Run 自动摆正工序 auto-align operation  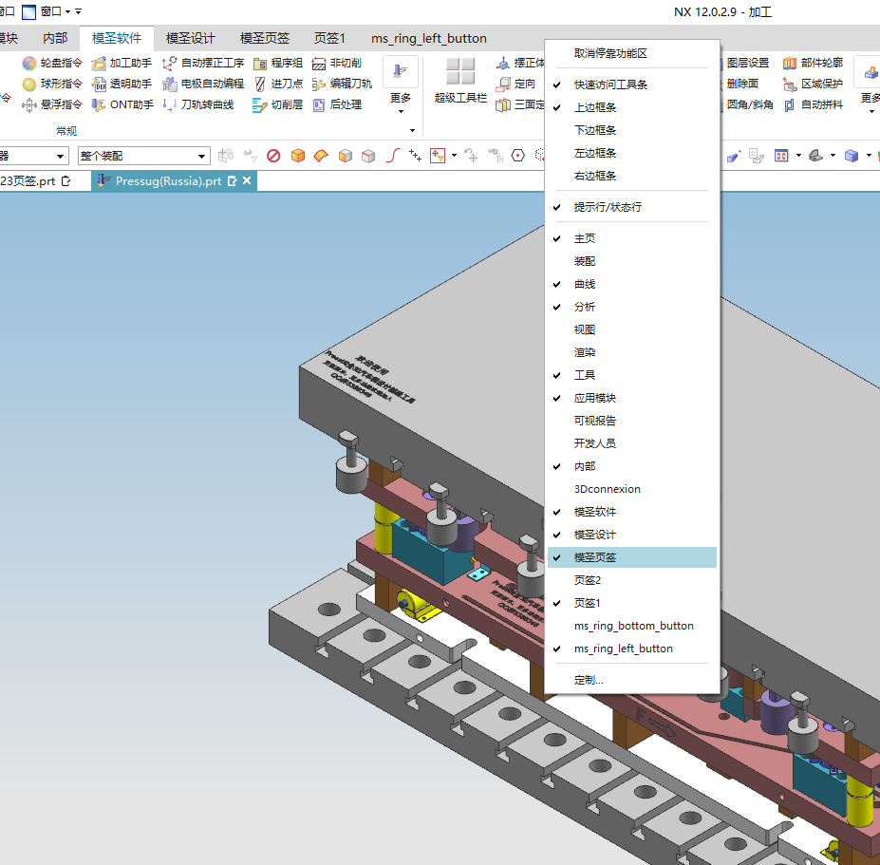coord(203,63)
